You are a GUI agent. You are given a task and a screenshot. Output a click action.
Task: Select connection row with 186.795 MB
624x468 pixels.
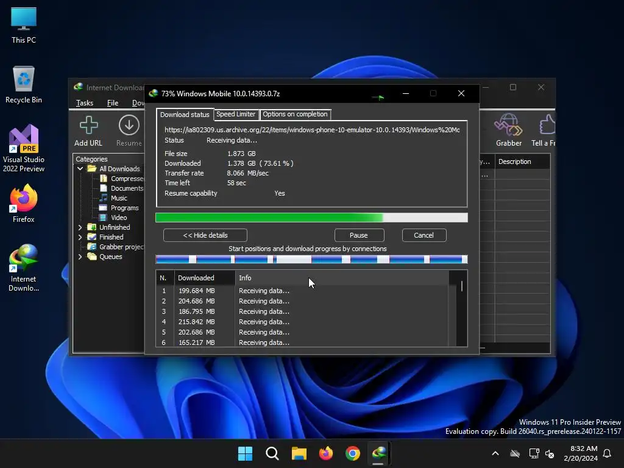coord(302,311)
